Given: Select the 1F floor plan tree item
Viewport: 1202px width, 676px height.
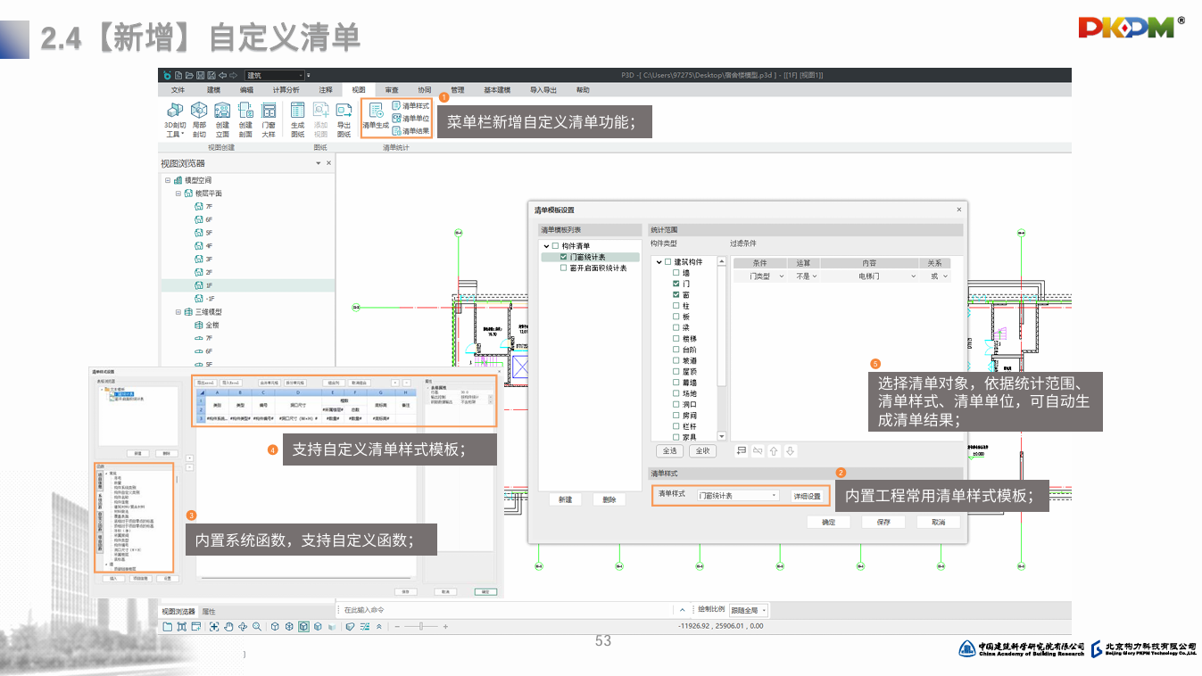Looking at the screenshot, I should [x=247, y=285].
